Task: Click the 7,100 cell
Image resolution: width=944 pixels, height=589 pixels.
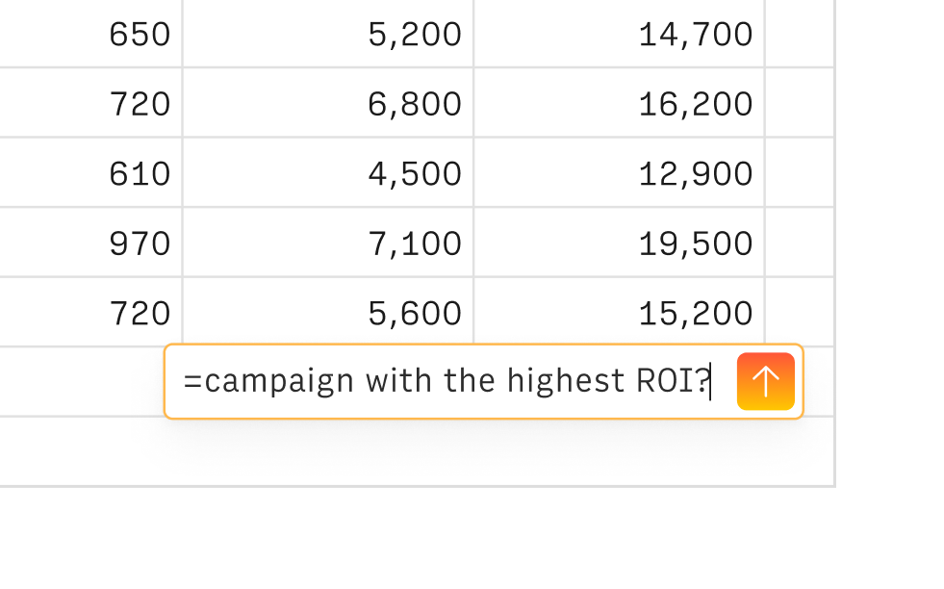Action: (x=327, y=243)
